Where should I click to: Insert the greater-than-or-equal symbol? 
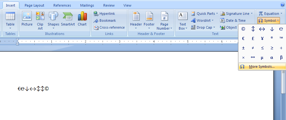(272, 48)
